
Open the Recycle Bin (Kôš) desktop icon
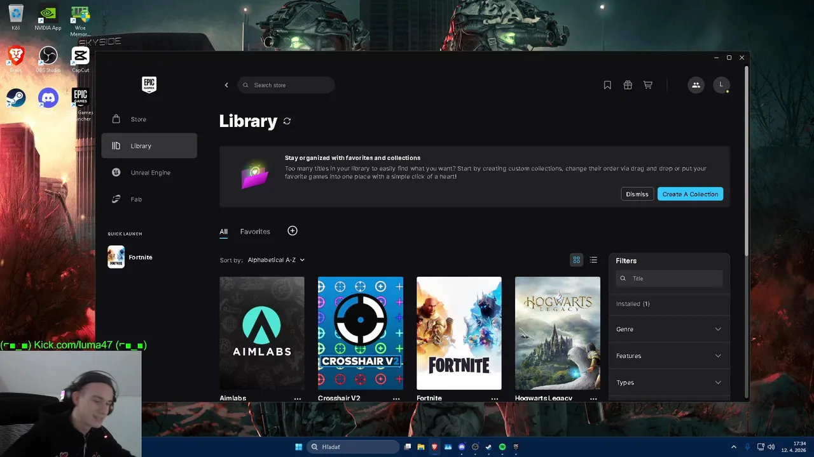pos(16,18)
